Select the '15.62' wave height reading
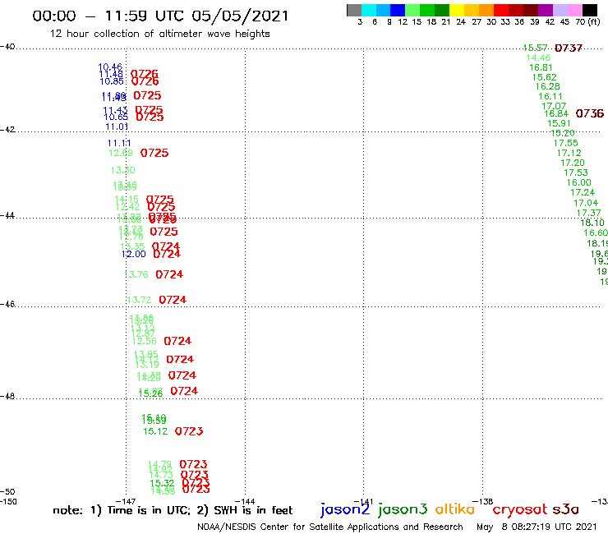 (x=545, y=77)
